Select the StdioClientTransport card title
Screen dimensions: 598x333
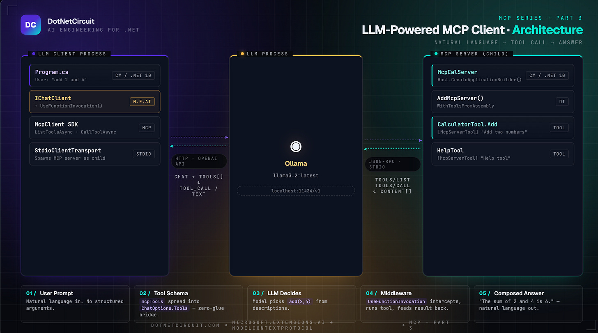click(68, 150)
